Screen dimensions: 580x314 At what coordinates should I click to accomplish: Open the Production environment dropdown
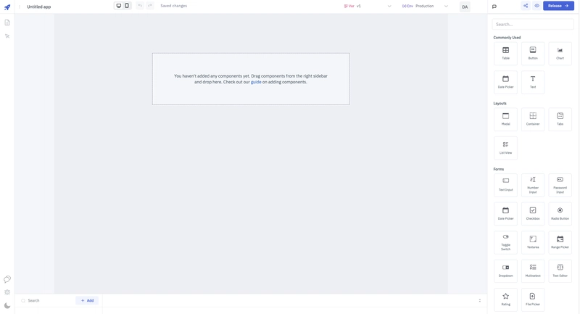coord(425,6)
